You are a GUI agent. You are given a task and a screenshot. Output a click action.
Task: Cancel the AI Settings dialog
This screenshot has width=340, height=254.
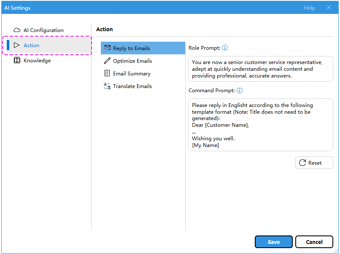click(x=314, y=242)
